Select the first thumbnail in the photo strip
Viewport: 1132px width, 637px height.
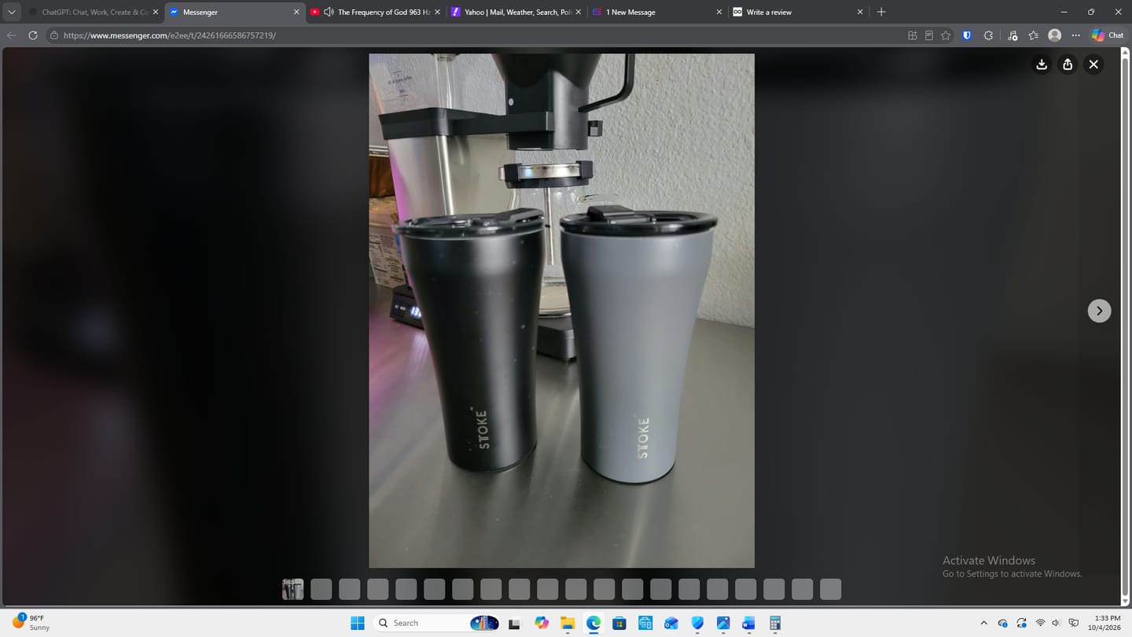pos(292,589)
